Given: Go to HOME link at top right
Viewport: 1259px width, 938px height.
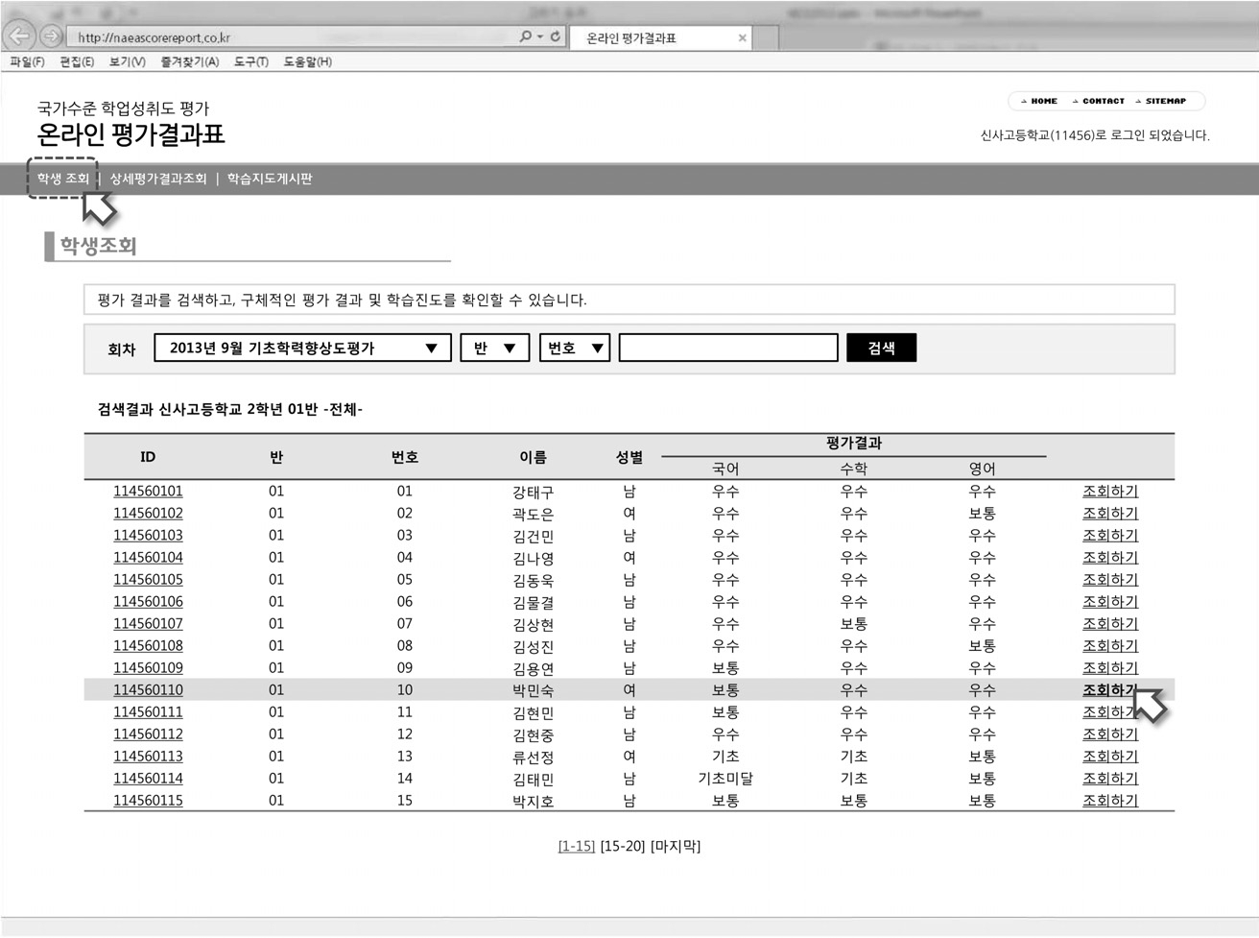Looking at the screenshot, I should (1039, 101).
